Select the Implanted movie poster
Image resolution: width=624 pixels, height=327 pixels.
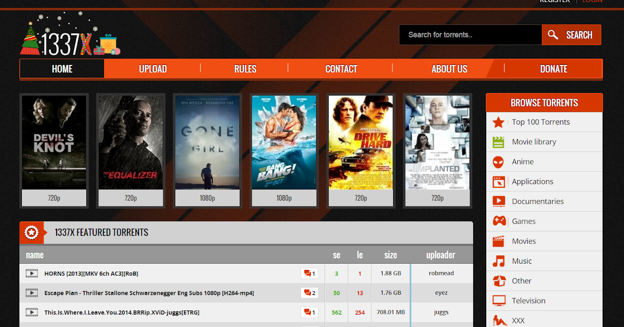[437, 142]
